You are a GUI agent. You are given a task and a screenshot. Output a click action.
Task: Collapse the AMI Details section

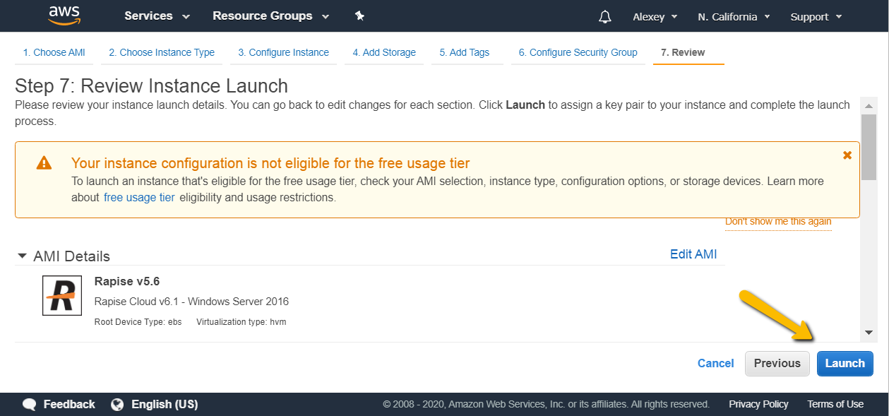tap(23, 256)
